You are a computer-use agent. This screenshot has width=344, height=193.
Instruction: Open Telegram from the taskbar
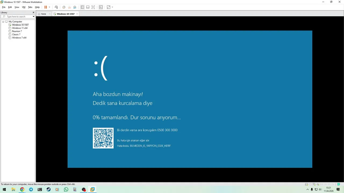coord(31,190)
